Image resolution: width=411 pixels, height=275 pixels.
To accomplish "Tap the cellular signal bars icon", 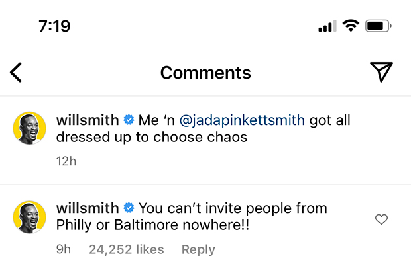I will point(327,26).
